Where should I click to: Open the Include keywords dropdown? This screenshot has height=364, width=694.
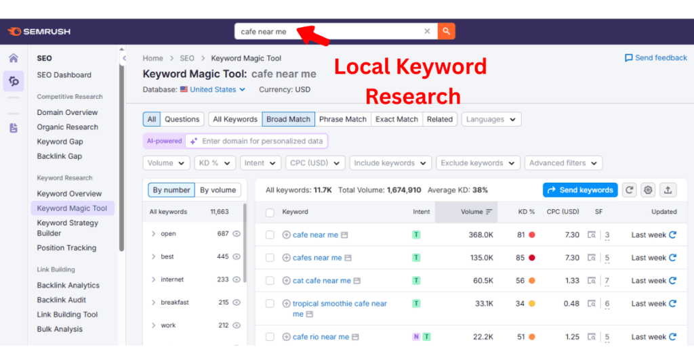click(390, 163)
